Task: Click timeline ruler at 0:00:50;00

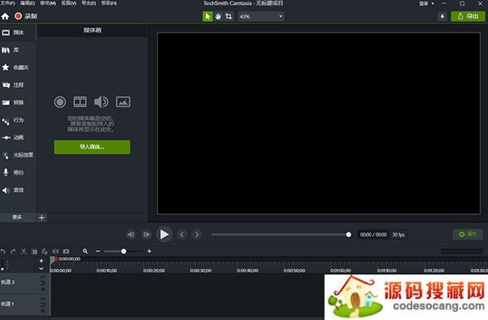Action: click(294, 270)
